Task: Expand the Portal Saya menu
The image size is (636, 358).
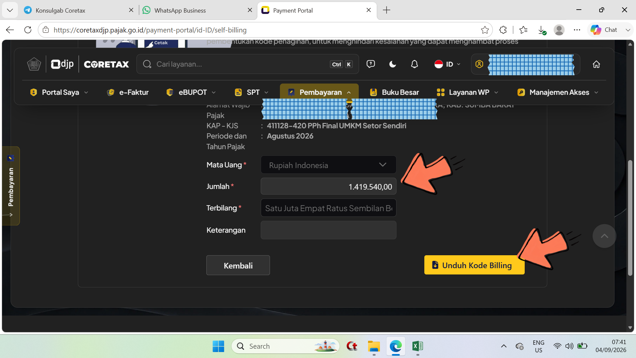Action: pos(59,92)
